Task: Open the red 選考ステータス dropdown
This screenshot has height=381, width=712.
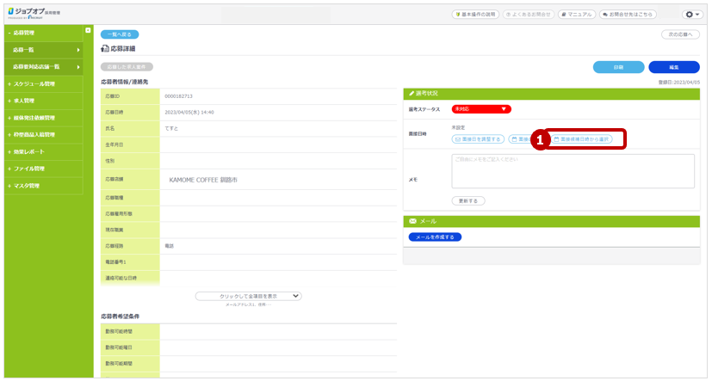Action: [481, 109]
